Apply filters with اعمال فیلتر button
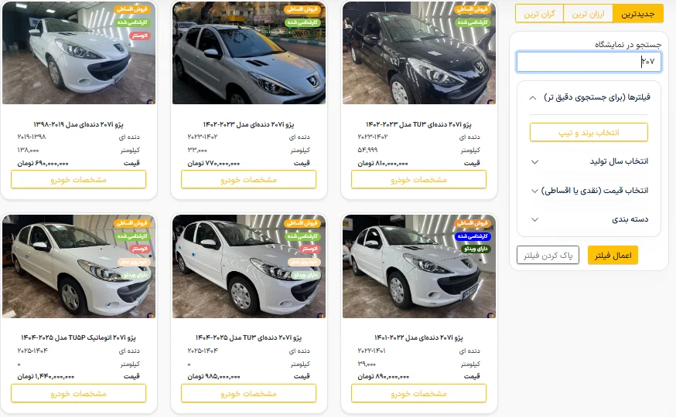The width and height of the screenshot is (676, 417). [613, 255]
